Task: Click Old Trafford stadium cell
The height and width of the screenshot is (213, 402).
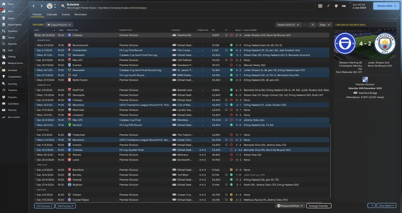Action: [184, 60]
